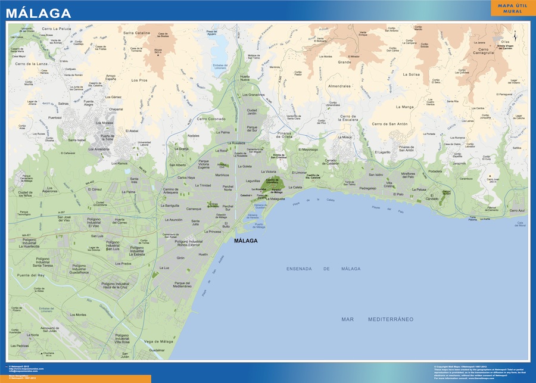
Task: Click the Cerro de San Antón label
Action: coord(389,124)
